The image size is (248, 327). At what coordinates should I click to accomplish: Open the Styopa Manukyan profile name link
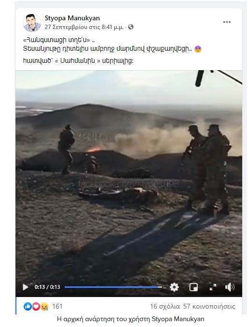pos(72,18)
